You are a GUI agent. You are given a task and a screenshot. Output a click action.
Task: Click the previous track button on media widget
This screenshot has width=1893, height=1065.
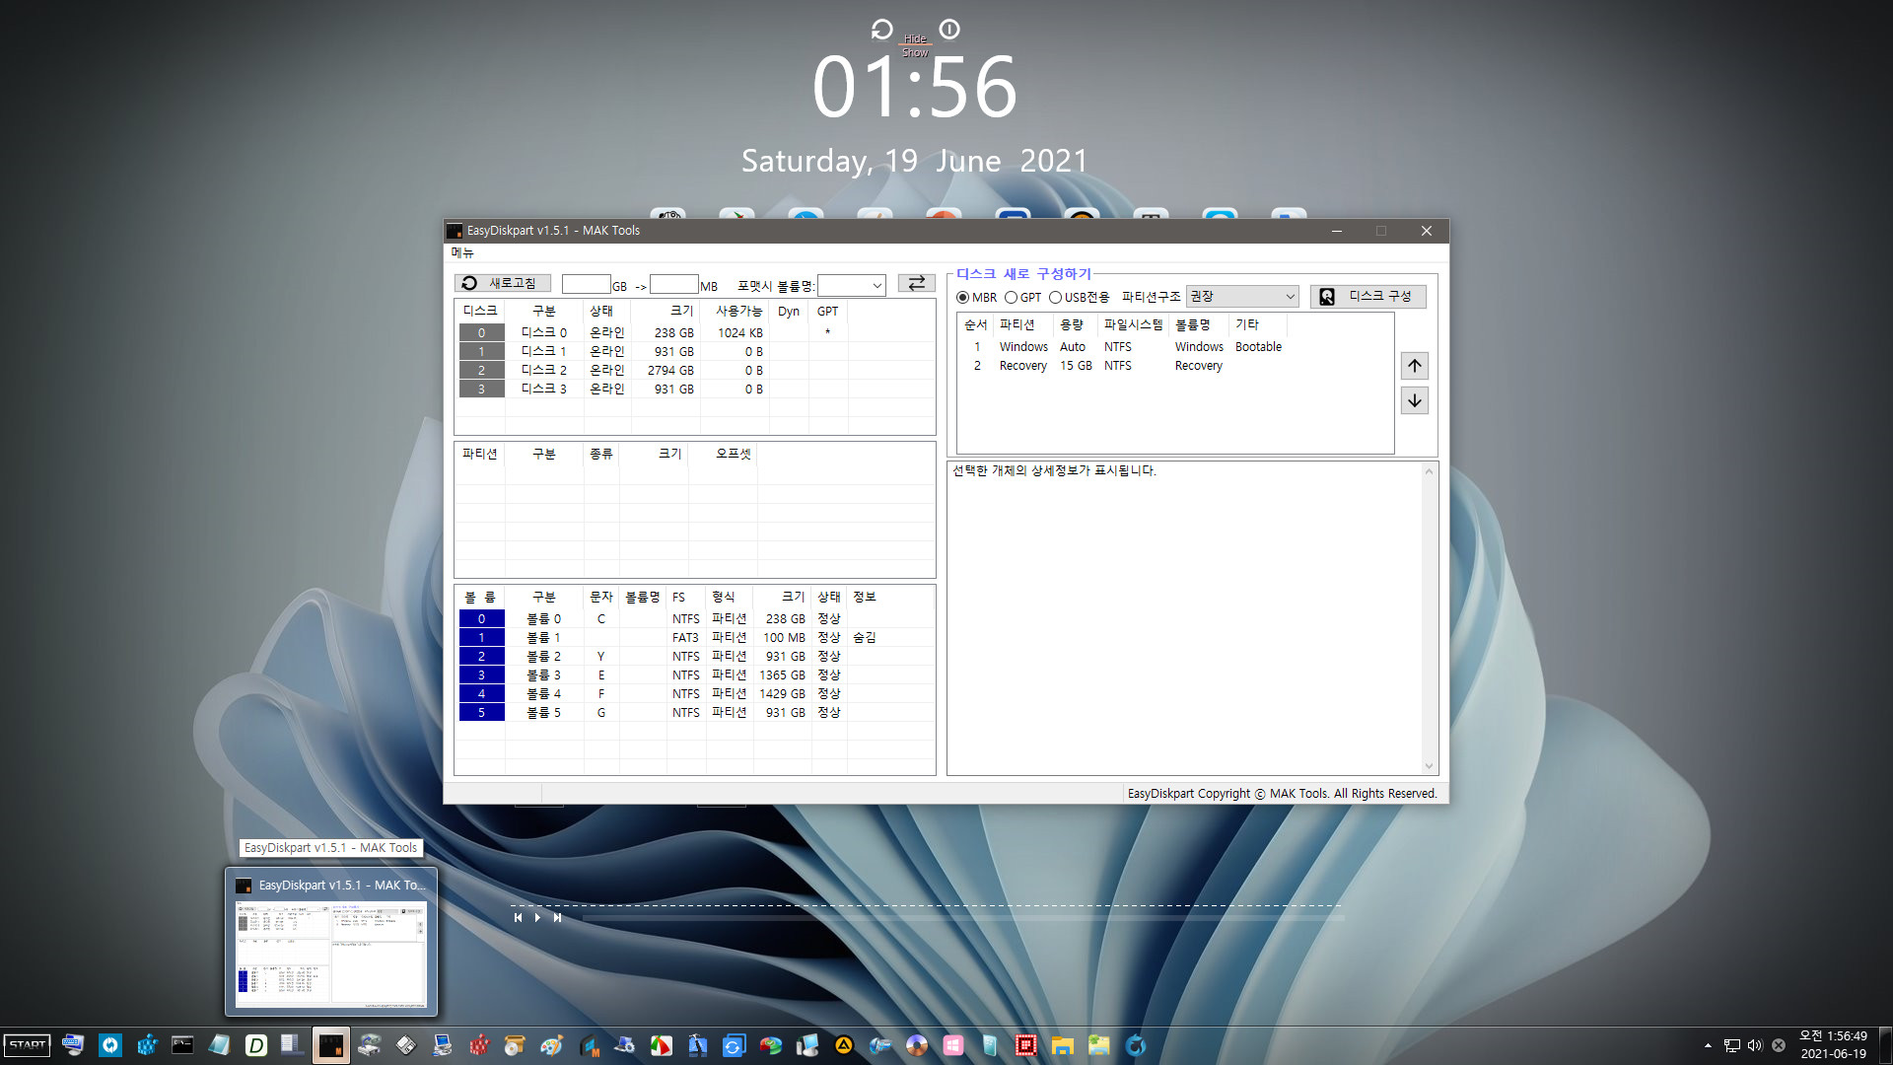pyautogui.click(x=518, y=917)
